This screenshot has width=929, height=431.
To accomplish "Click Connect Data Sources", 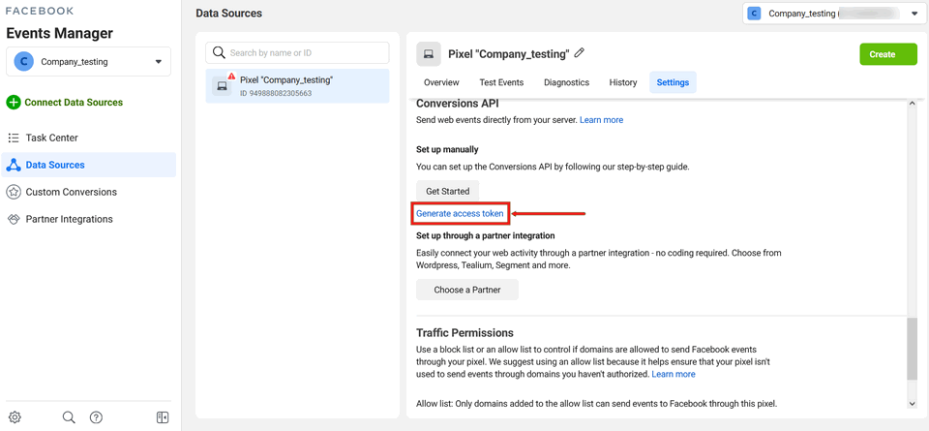I will point(74,103).
